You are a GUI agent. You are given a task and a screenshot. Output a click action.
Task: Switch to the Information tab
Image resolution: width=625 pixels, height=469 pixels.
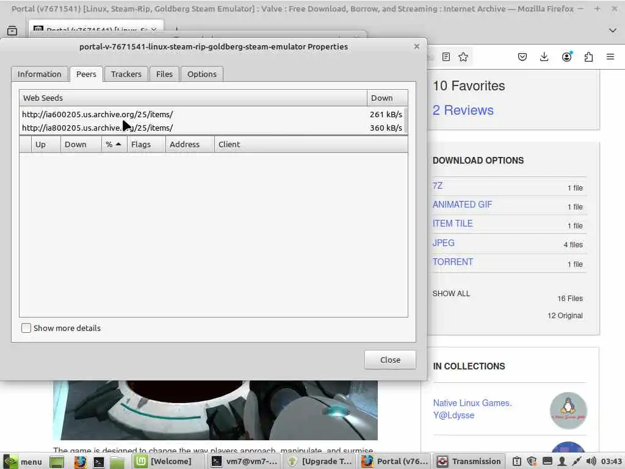point(40,74)
